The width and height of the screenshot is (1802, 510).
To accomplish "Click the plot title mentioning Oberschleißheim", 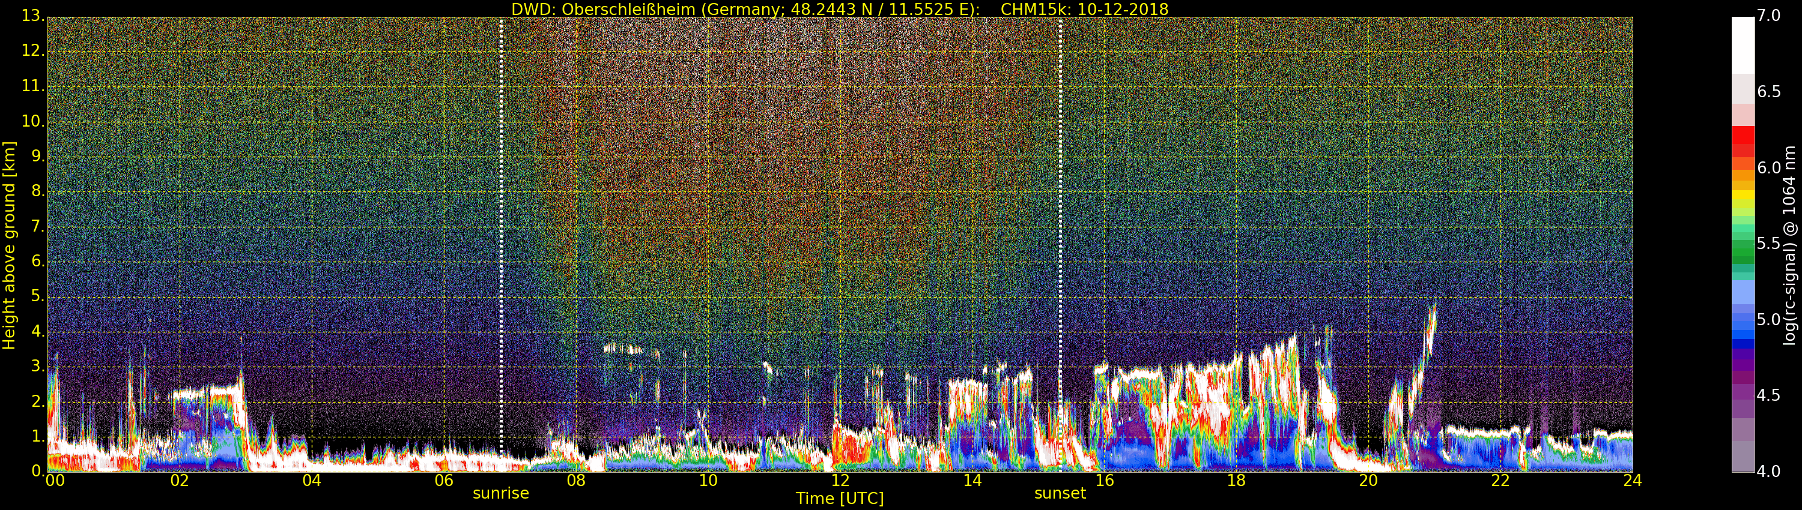I will pyautogui.click(x=840, y=9).
